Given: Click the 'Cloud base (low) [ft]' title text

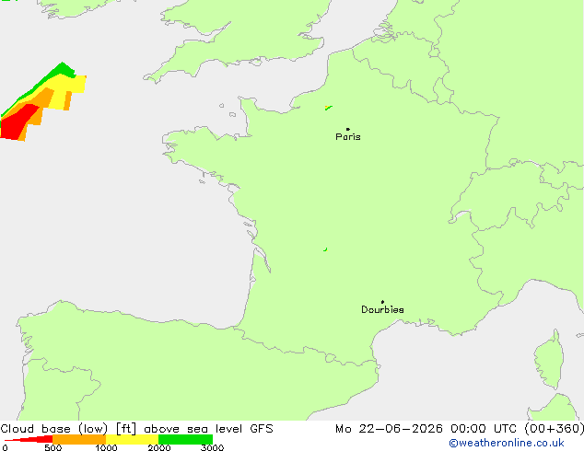Looking at the screenshot, I should 68,429.
